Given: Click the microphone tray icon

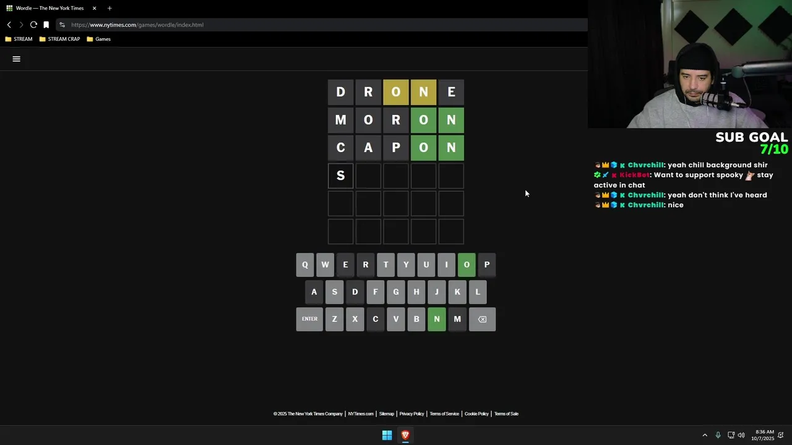Looking at the screenshot, I should [718, 435].
